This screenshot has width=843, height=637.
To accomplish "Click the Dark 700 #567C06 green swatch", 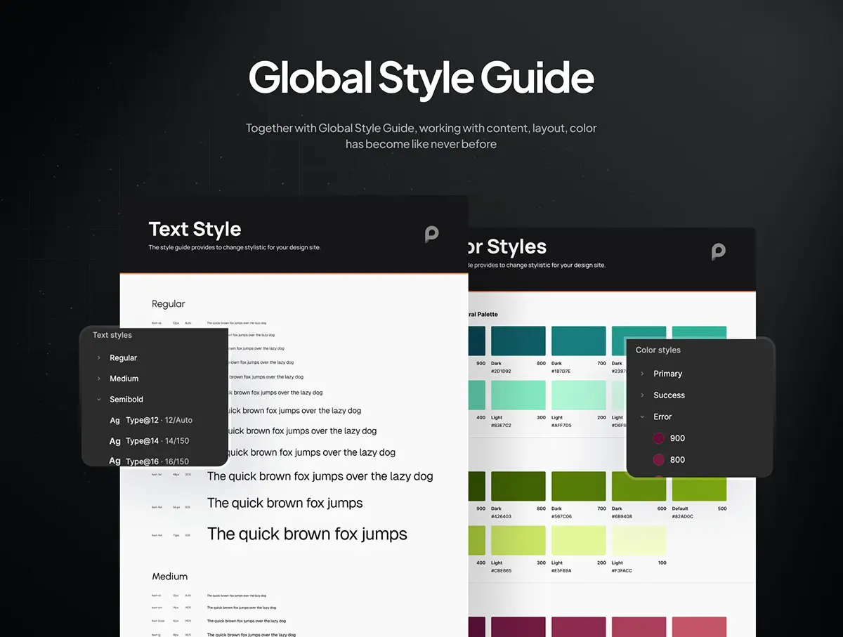I will (x=578, y=486).
